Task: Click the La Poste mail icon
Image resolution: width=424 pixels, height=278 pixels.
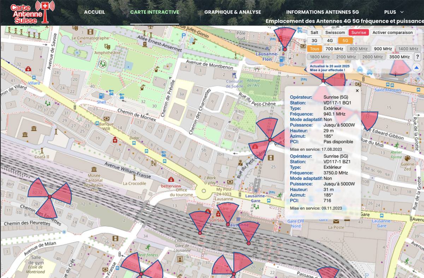Action: (336, 222)
